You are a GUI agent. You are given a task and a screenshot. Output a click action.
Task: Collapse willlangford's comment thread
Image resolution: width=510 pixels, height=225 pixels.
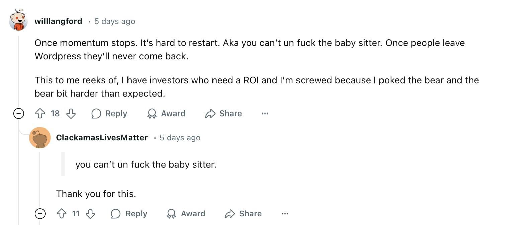pos(19,114)
